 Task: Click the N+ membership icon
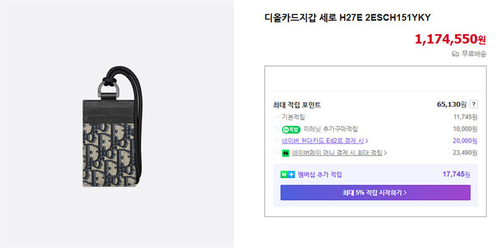(288, 174)
